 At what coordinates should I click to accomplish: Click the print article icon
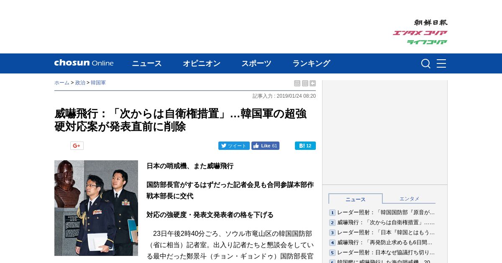click(x=297, y=83)
